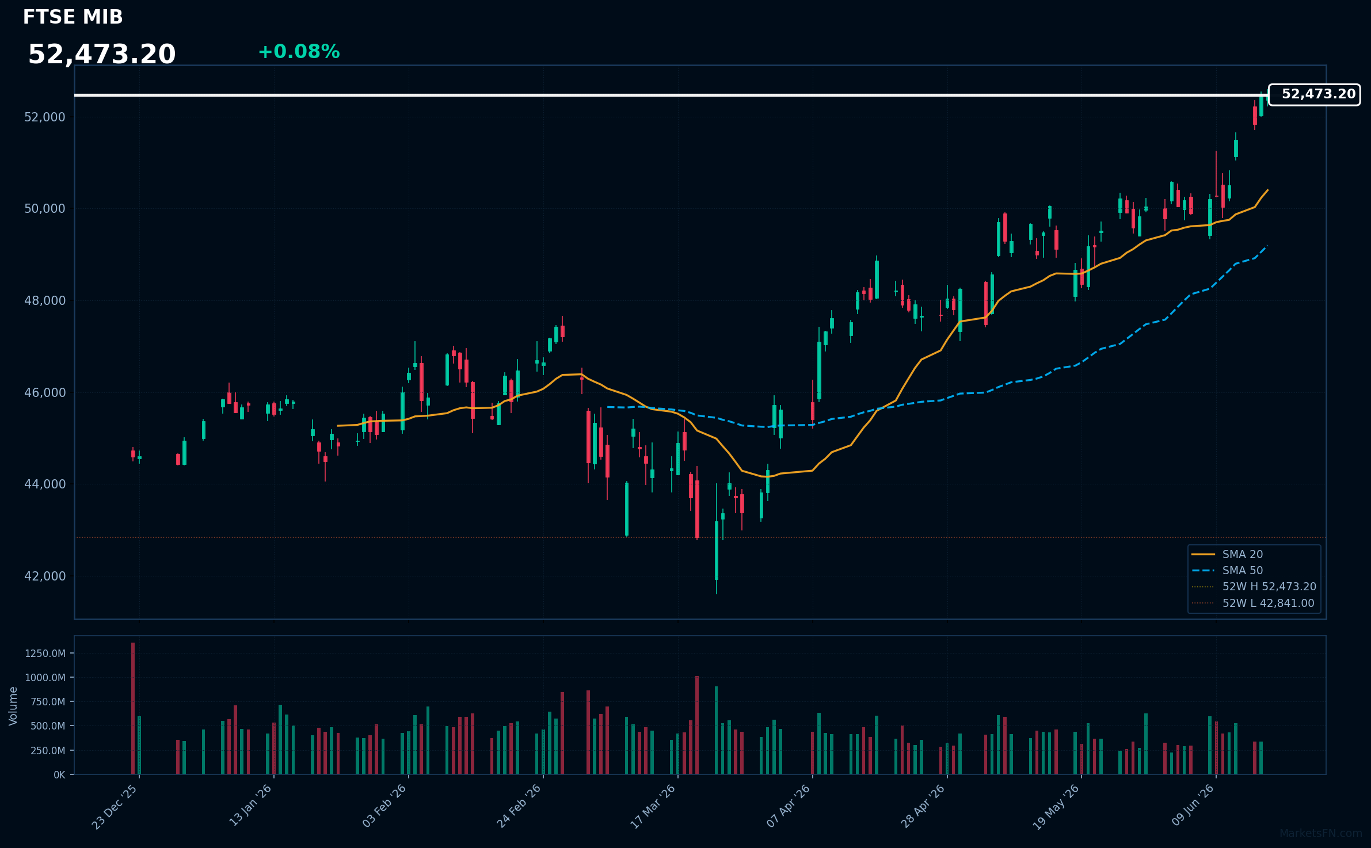1371x848 pixels.
Task: Click the 23 Dec '25 date label
Action: point(115,807)
